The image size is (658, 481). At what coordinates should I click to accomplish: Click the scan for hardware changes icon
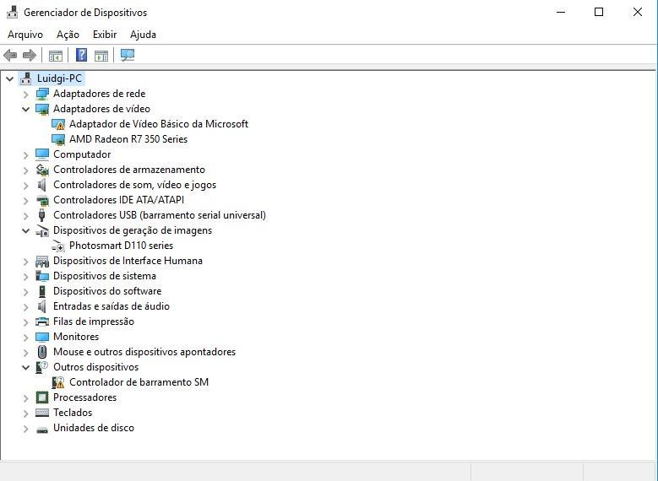pyautogui.click(x=128, y=55)
